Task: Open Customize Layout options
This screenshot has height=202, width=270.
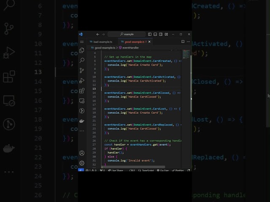Action: click(x=166, y=35)
